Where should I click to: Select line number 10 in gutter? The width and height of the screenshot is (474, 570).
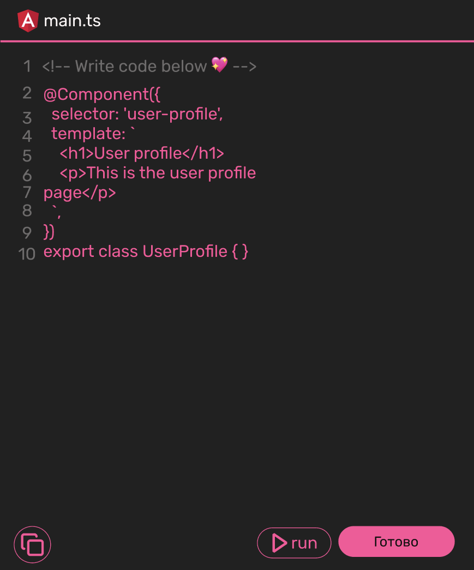(x=27, y=254)
